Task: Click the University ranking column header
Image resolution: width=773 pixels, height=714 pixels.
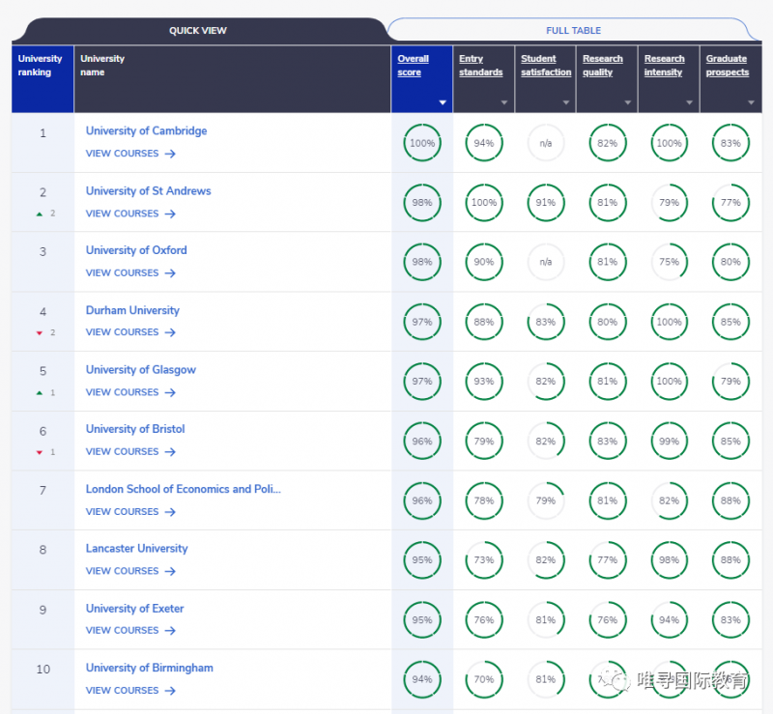Action: [x=43, y=79]
